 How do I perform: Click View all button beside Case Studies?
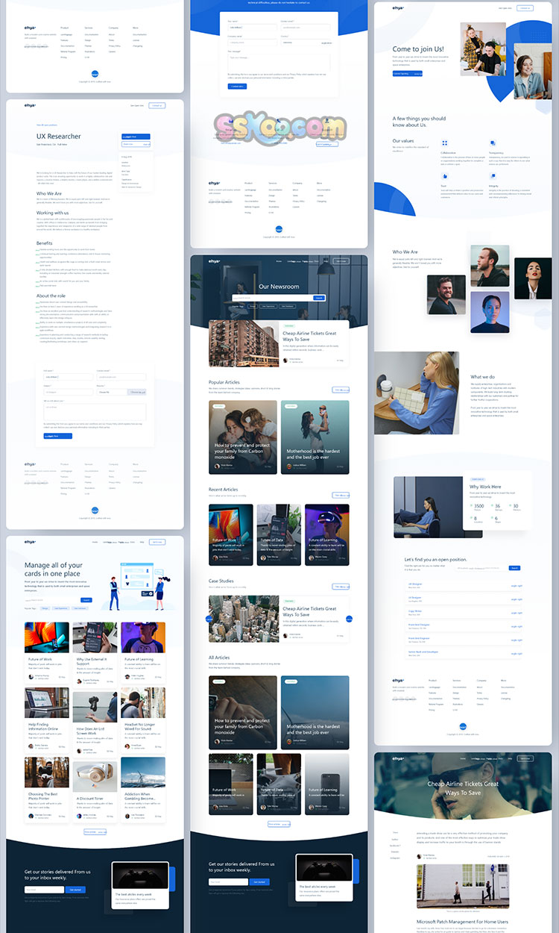tap(341, 586)
